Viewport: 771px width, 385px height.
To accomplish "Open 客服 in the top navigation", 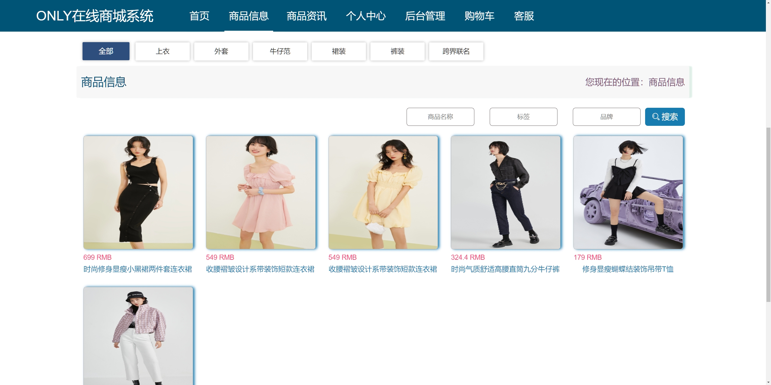I will pyautogui.click(x=524, y=16).
